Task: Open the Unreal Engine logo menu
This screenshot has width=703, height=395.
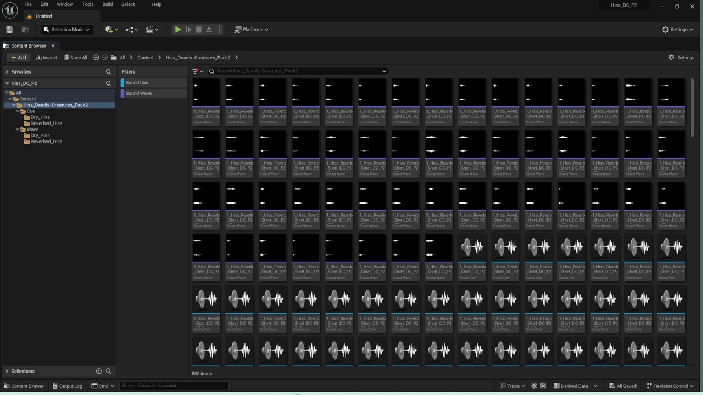Action: pos(9,10)
